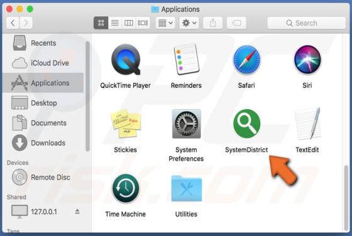Open the group-by arrangement dropdown
Image resolution: width=352 pixels, height=236 pixels.
tap(165, 23)
